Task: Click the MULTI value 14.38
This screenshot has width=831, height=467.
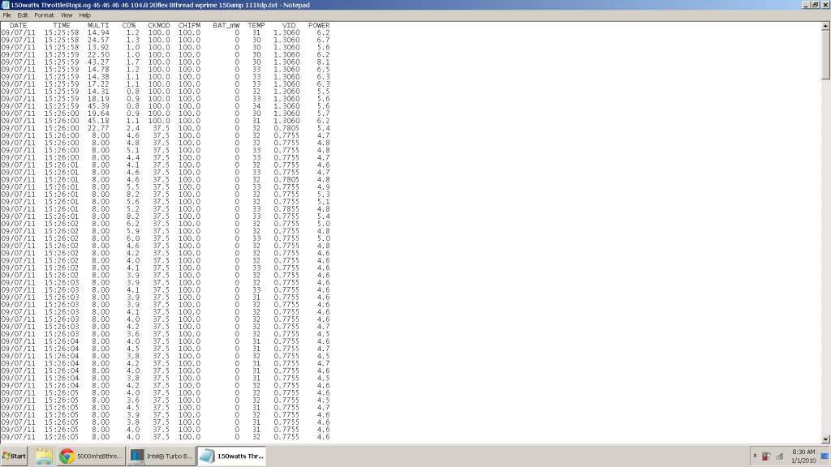Action: pyautogui.click(x=98, y=77)
